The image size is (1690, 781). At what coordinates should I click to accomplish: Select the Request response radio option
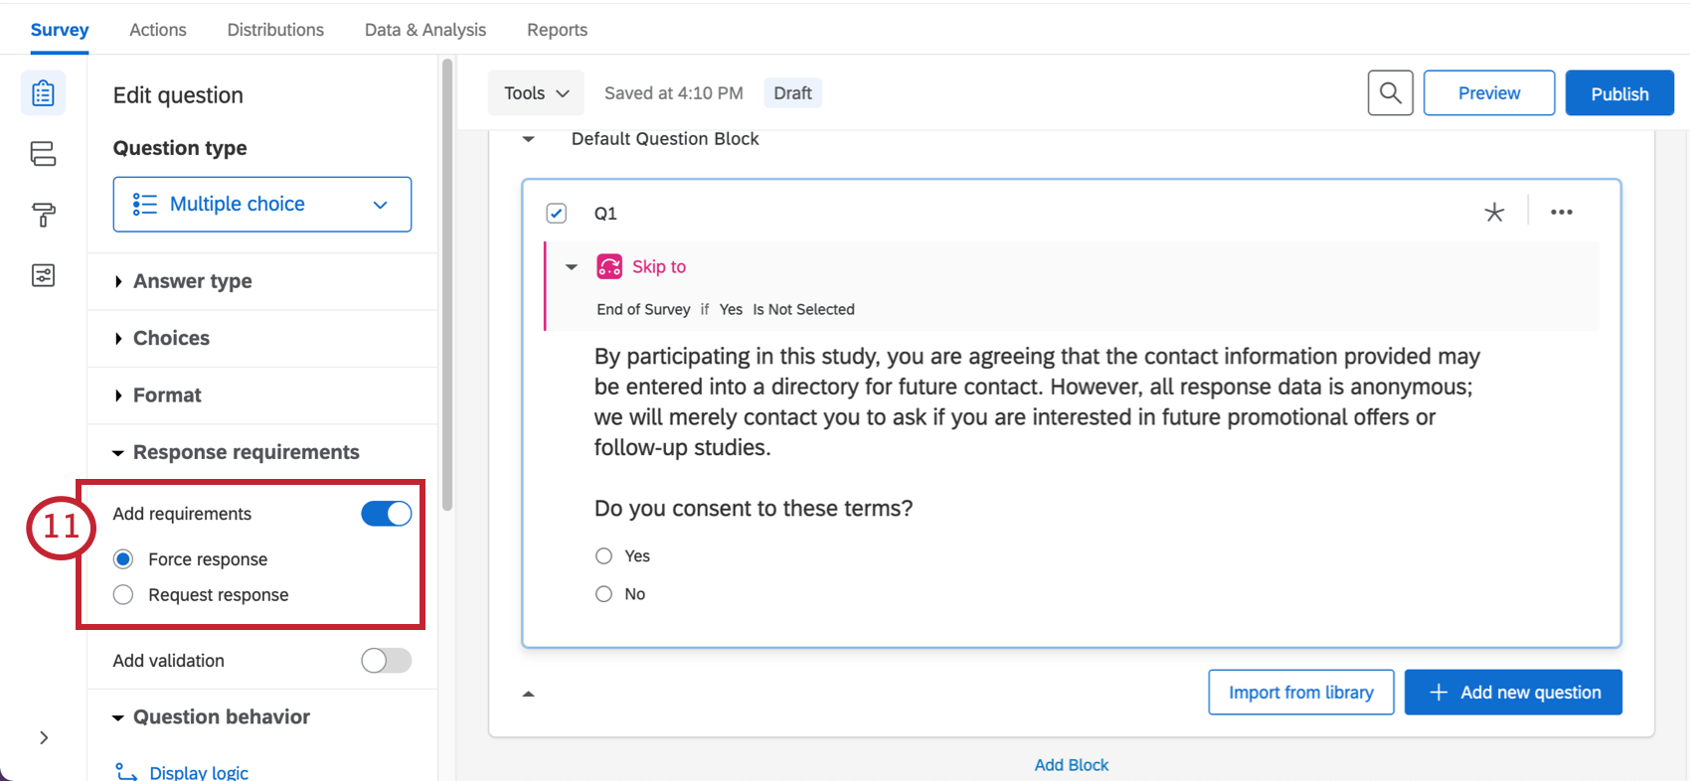[x=123, y=595]
